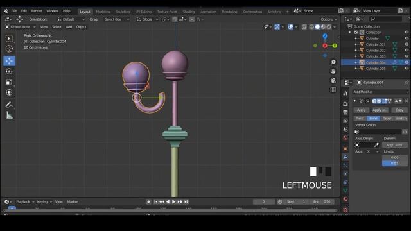This screenshot has width=411, height=231.
Task: Open the Global transform orientation dropdown
Action: 147,19
